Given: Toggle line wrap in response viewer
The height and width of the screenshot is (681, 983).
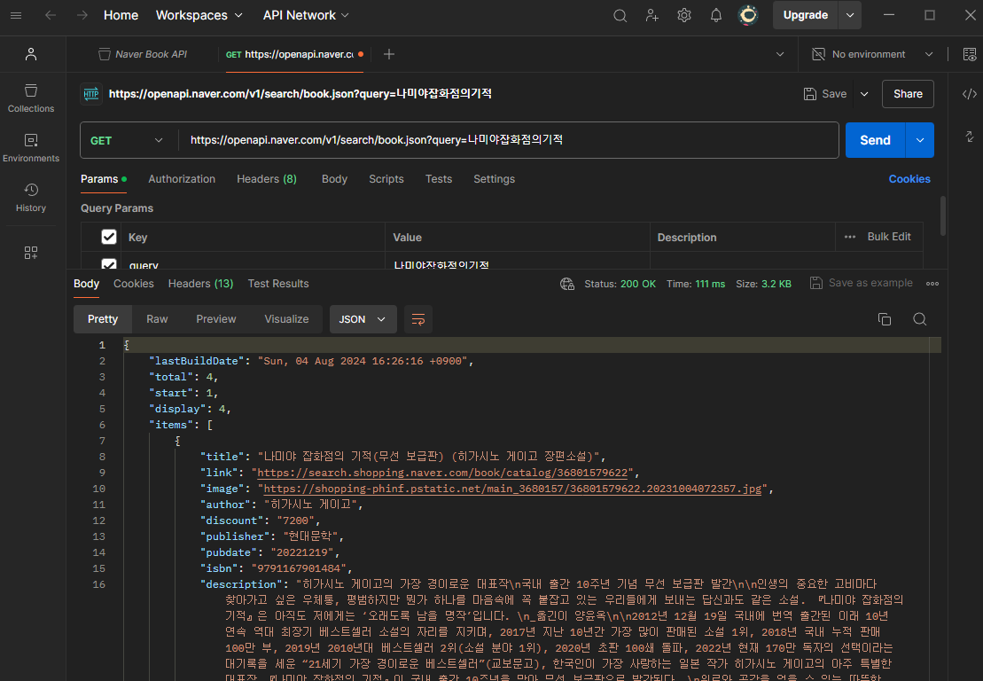Looking at the screenshot, I should point(418,319).
